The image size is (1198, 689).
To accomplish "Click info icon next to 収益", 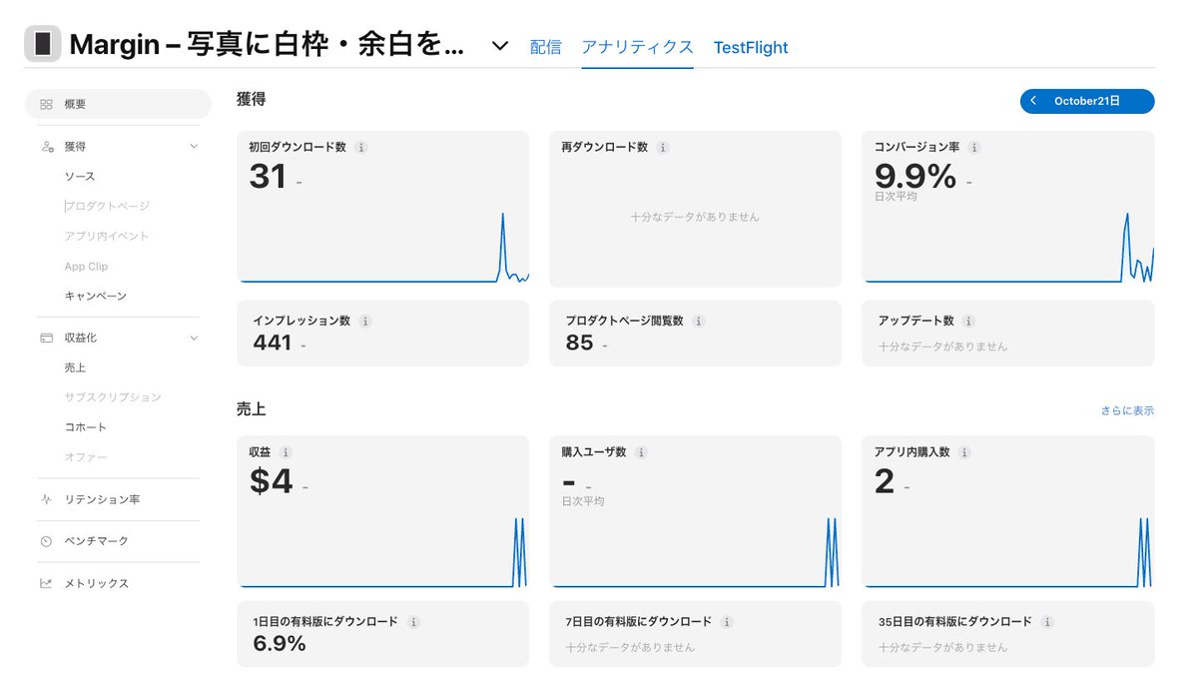I will click(287, 452).
